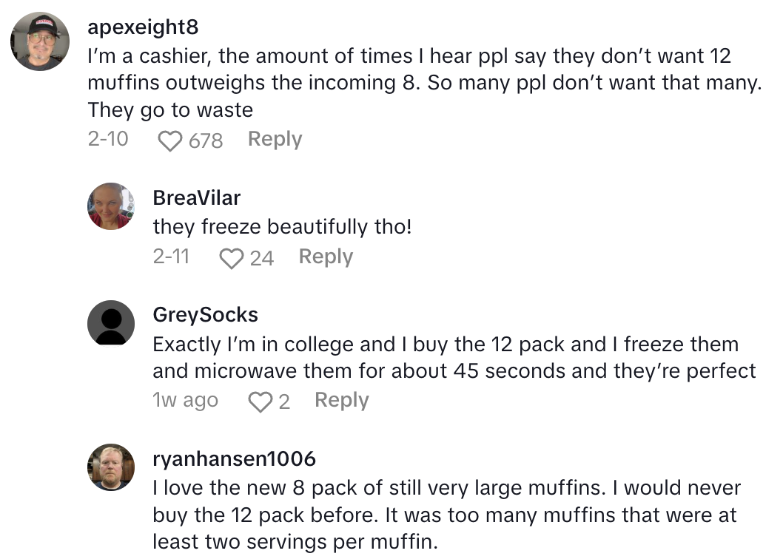Like GreySocks' comment using the heart
This screenshot has height=559, width=783.
click(x=261, y=402)
